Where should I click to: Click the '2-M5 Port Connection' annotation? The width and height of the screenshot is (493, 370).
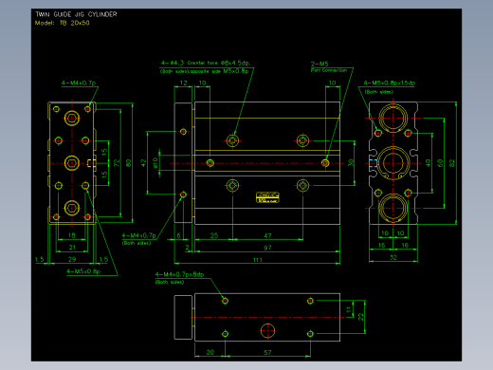pos(329,66)
